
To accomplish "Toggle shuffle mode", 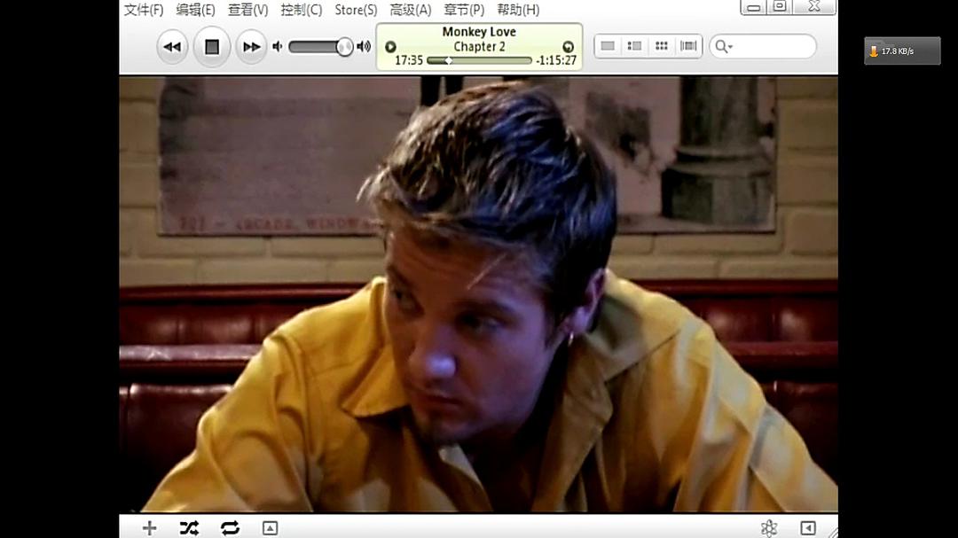I will coord(189,528).
